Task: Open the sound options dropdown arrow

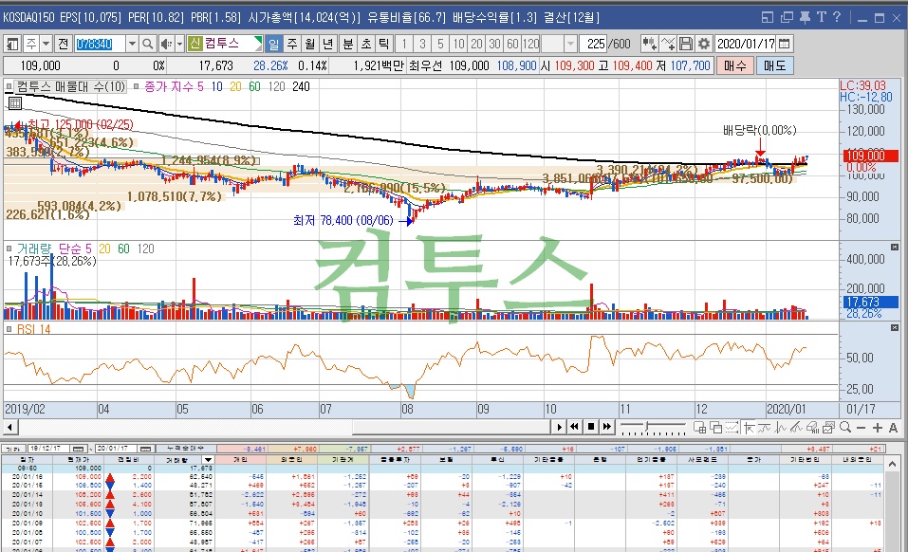Action: tap(179, 44)
